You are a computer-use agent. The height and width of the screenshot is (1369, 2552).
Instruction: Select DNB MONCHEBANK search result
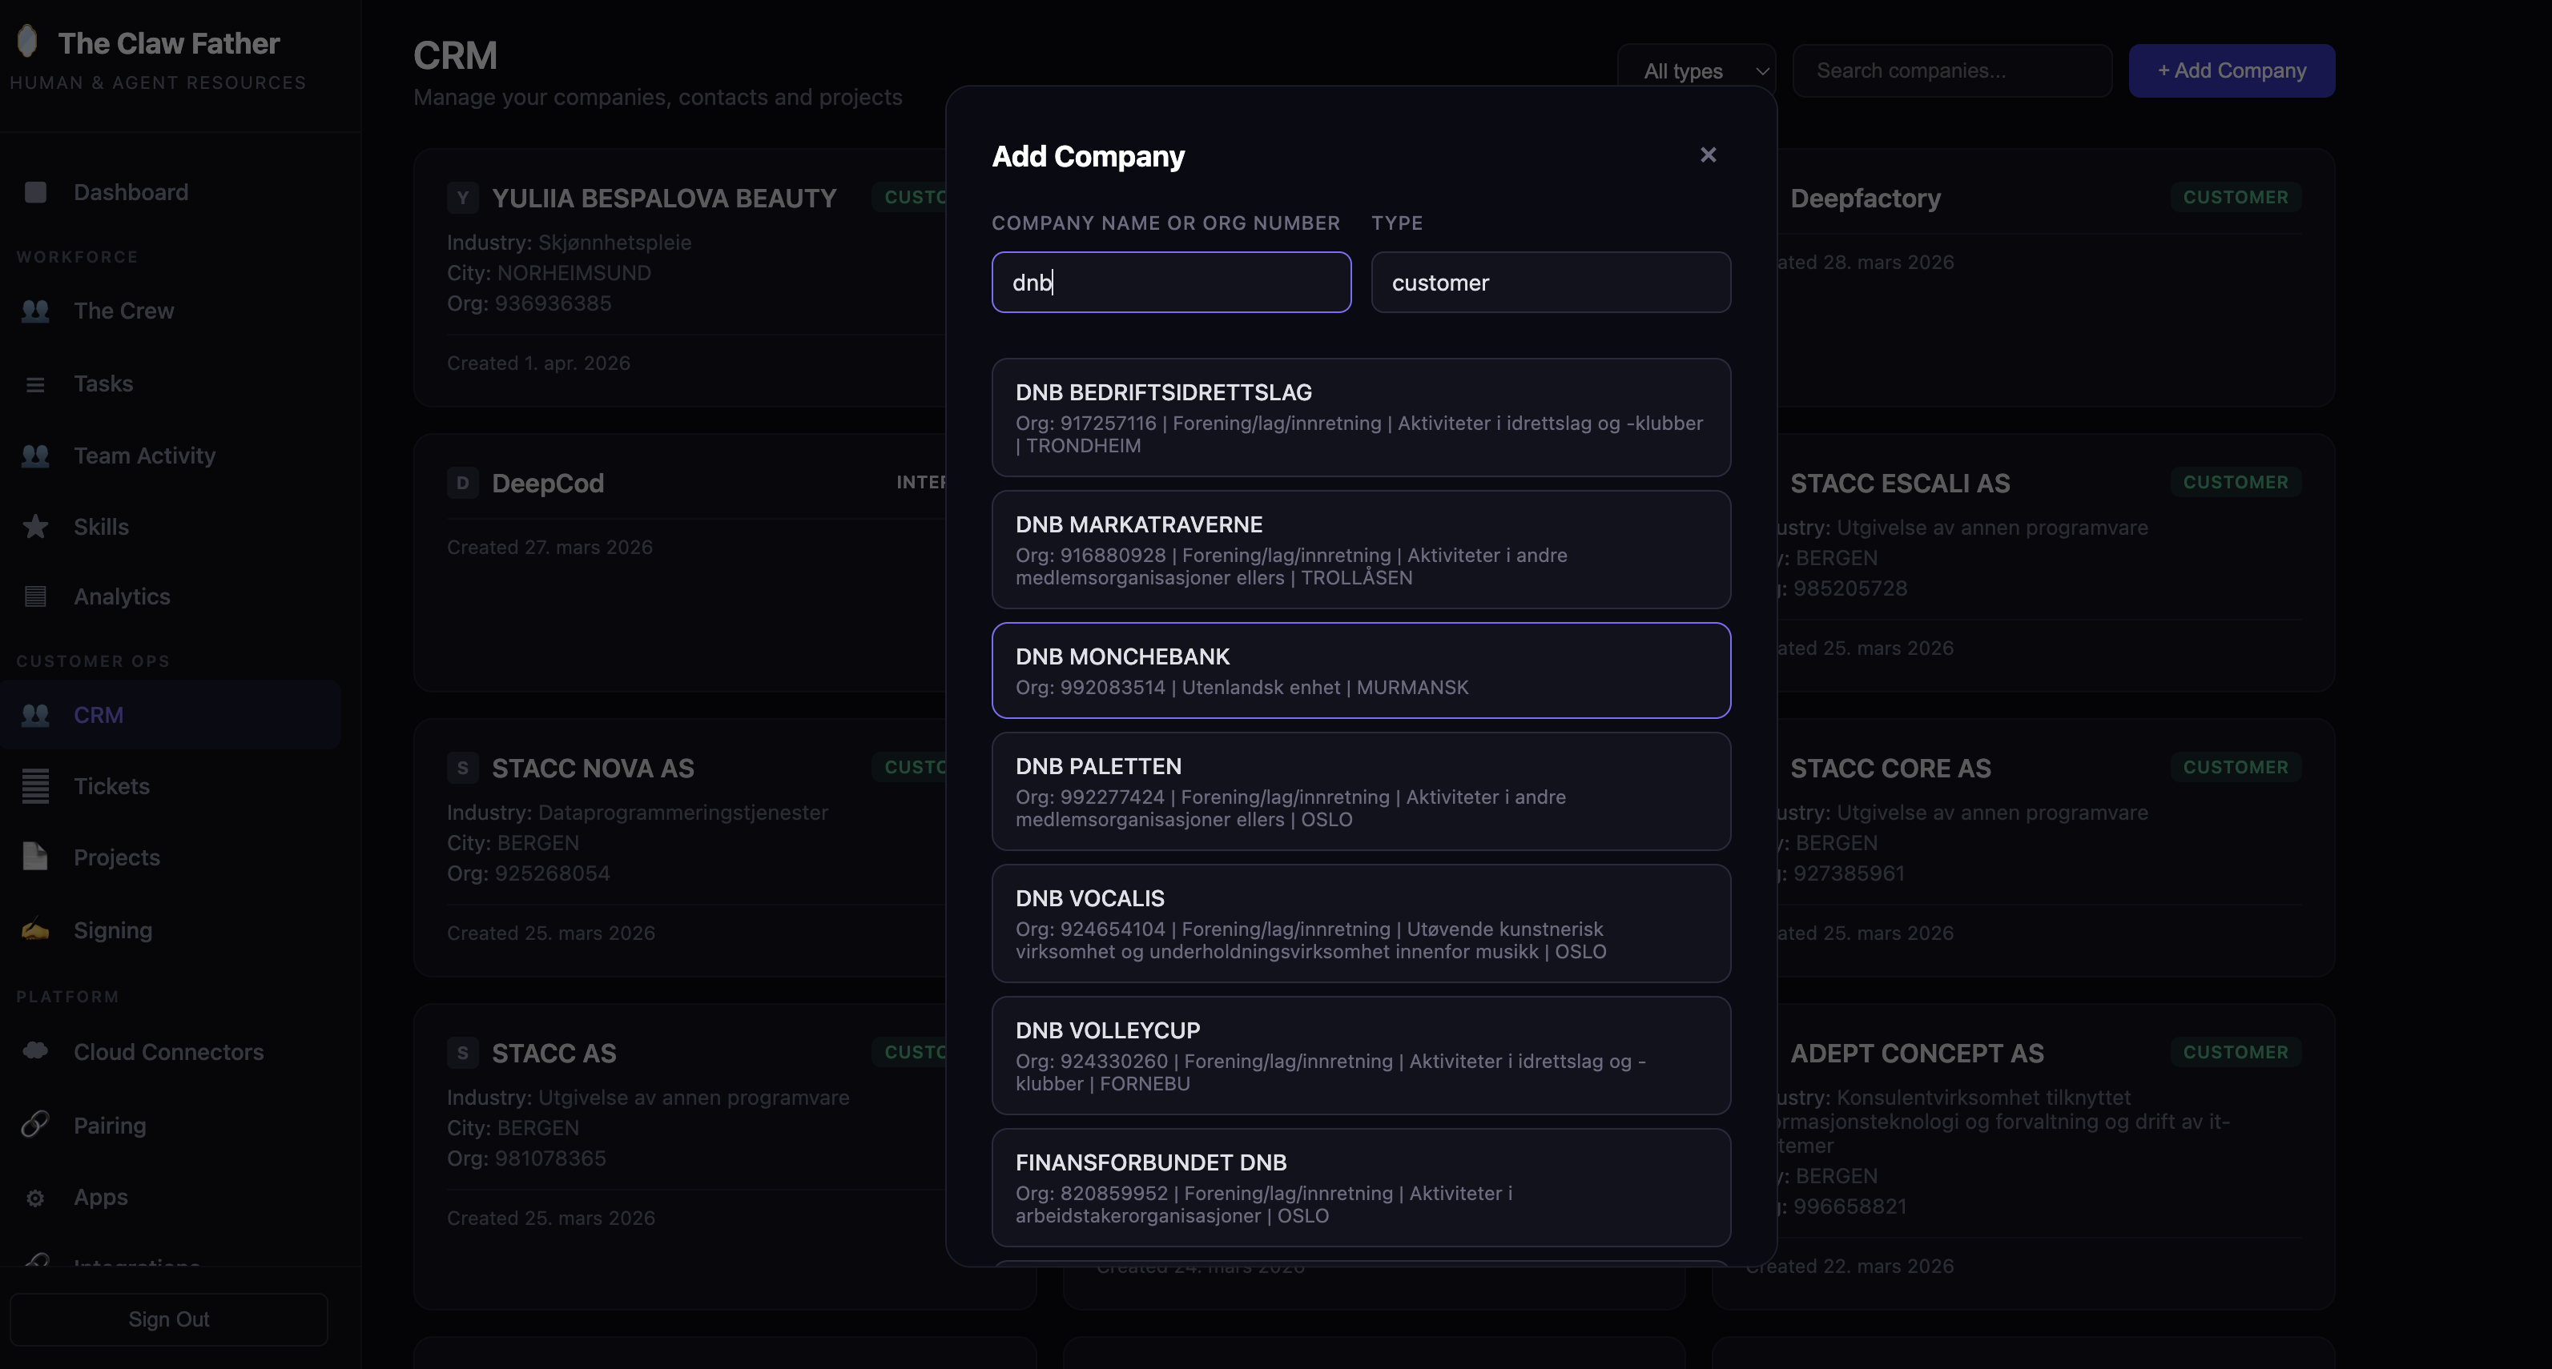click(x=1360, y=670)
